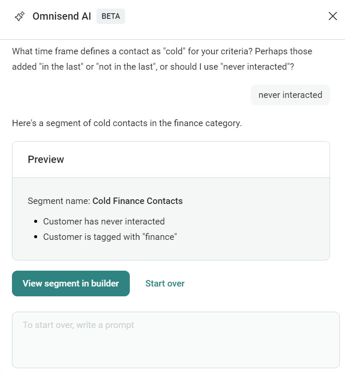Click the Omnisend AI panel title
The width and height of the screenshot is (345, 375).
coord(62,17)
